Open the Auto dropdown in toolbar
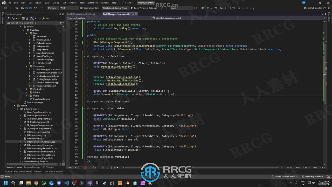 (181, 8)
